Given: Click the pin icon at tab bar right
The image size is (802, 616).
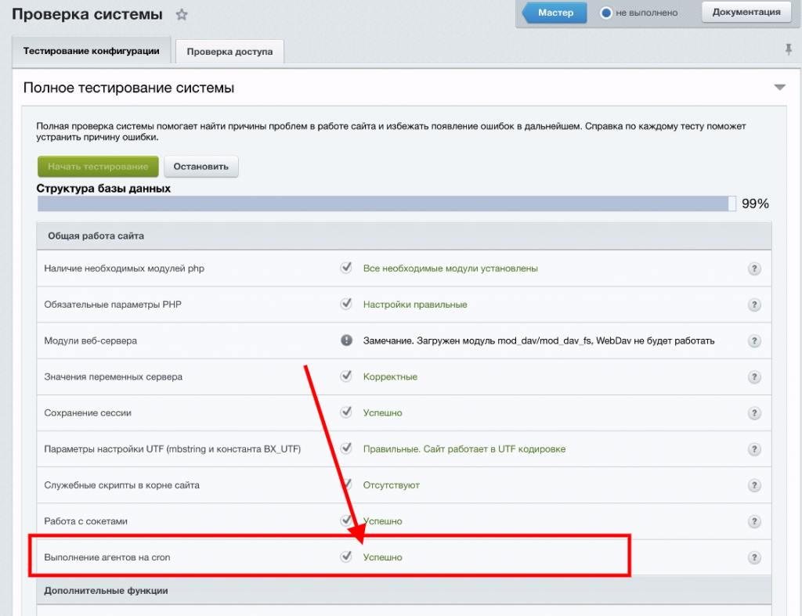Looking at the screenshot, I should click(x=788, y=49).
